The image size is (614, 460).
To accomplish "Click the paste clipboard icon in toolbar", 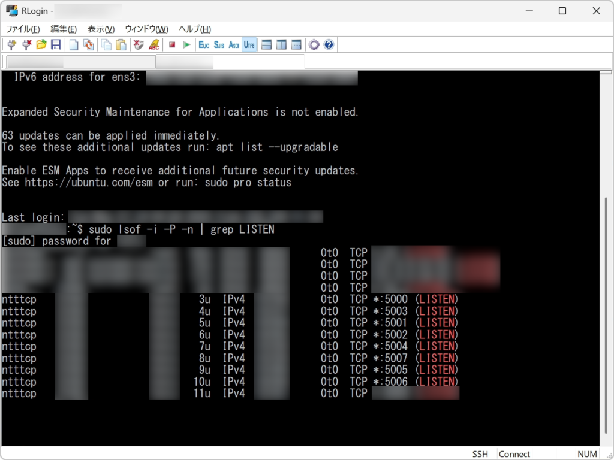I will click(121, 44).
